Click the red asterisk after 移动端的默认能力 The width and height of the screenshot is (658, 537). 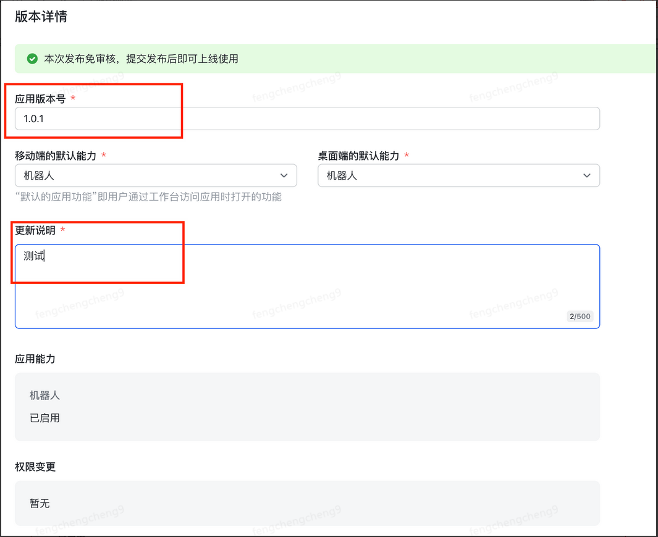[105, 156]
